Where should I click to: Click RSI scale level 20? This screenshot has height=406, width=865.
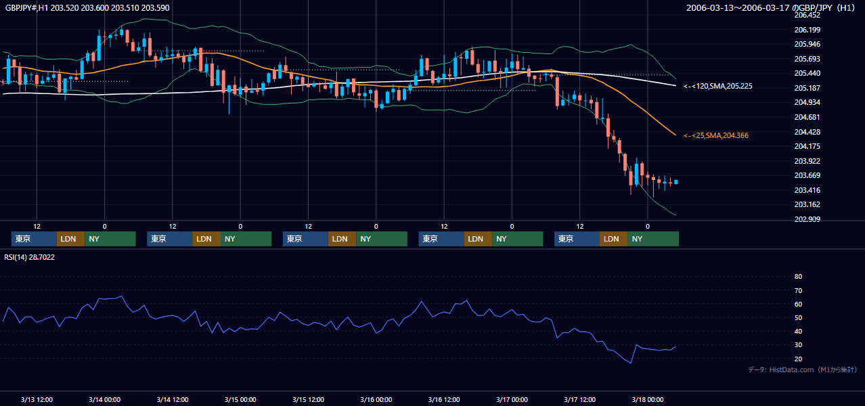tap(798, 359)
